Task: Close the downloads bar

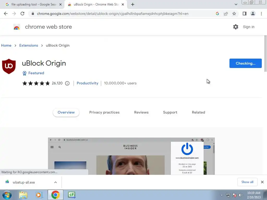Action: (262, 182)
